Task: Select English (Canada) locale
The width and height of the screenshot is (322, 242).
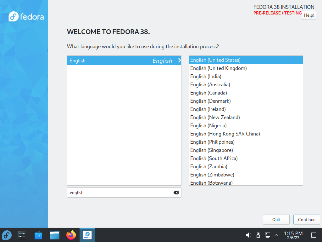Action: [246, 93]
